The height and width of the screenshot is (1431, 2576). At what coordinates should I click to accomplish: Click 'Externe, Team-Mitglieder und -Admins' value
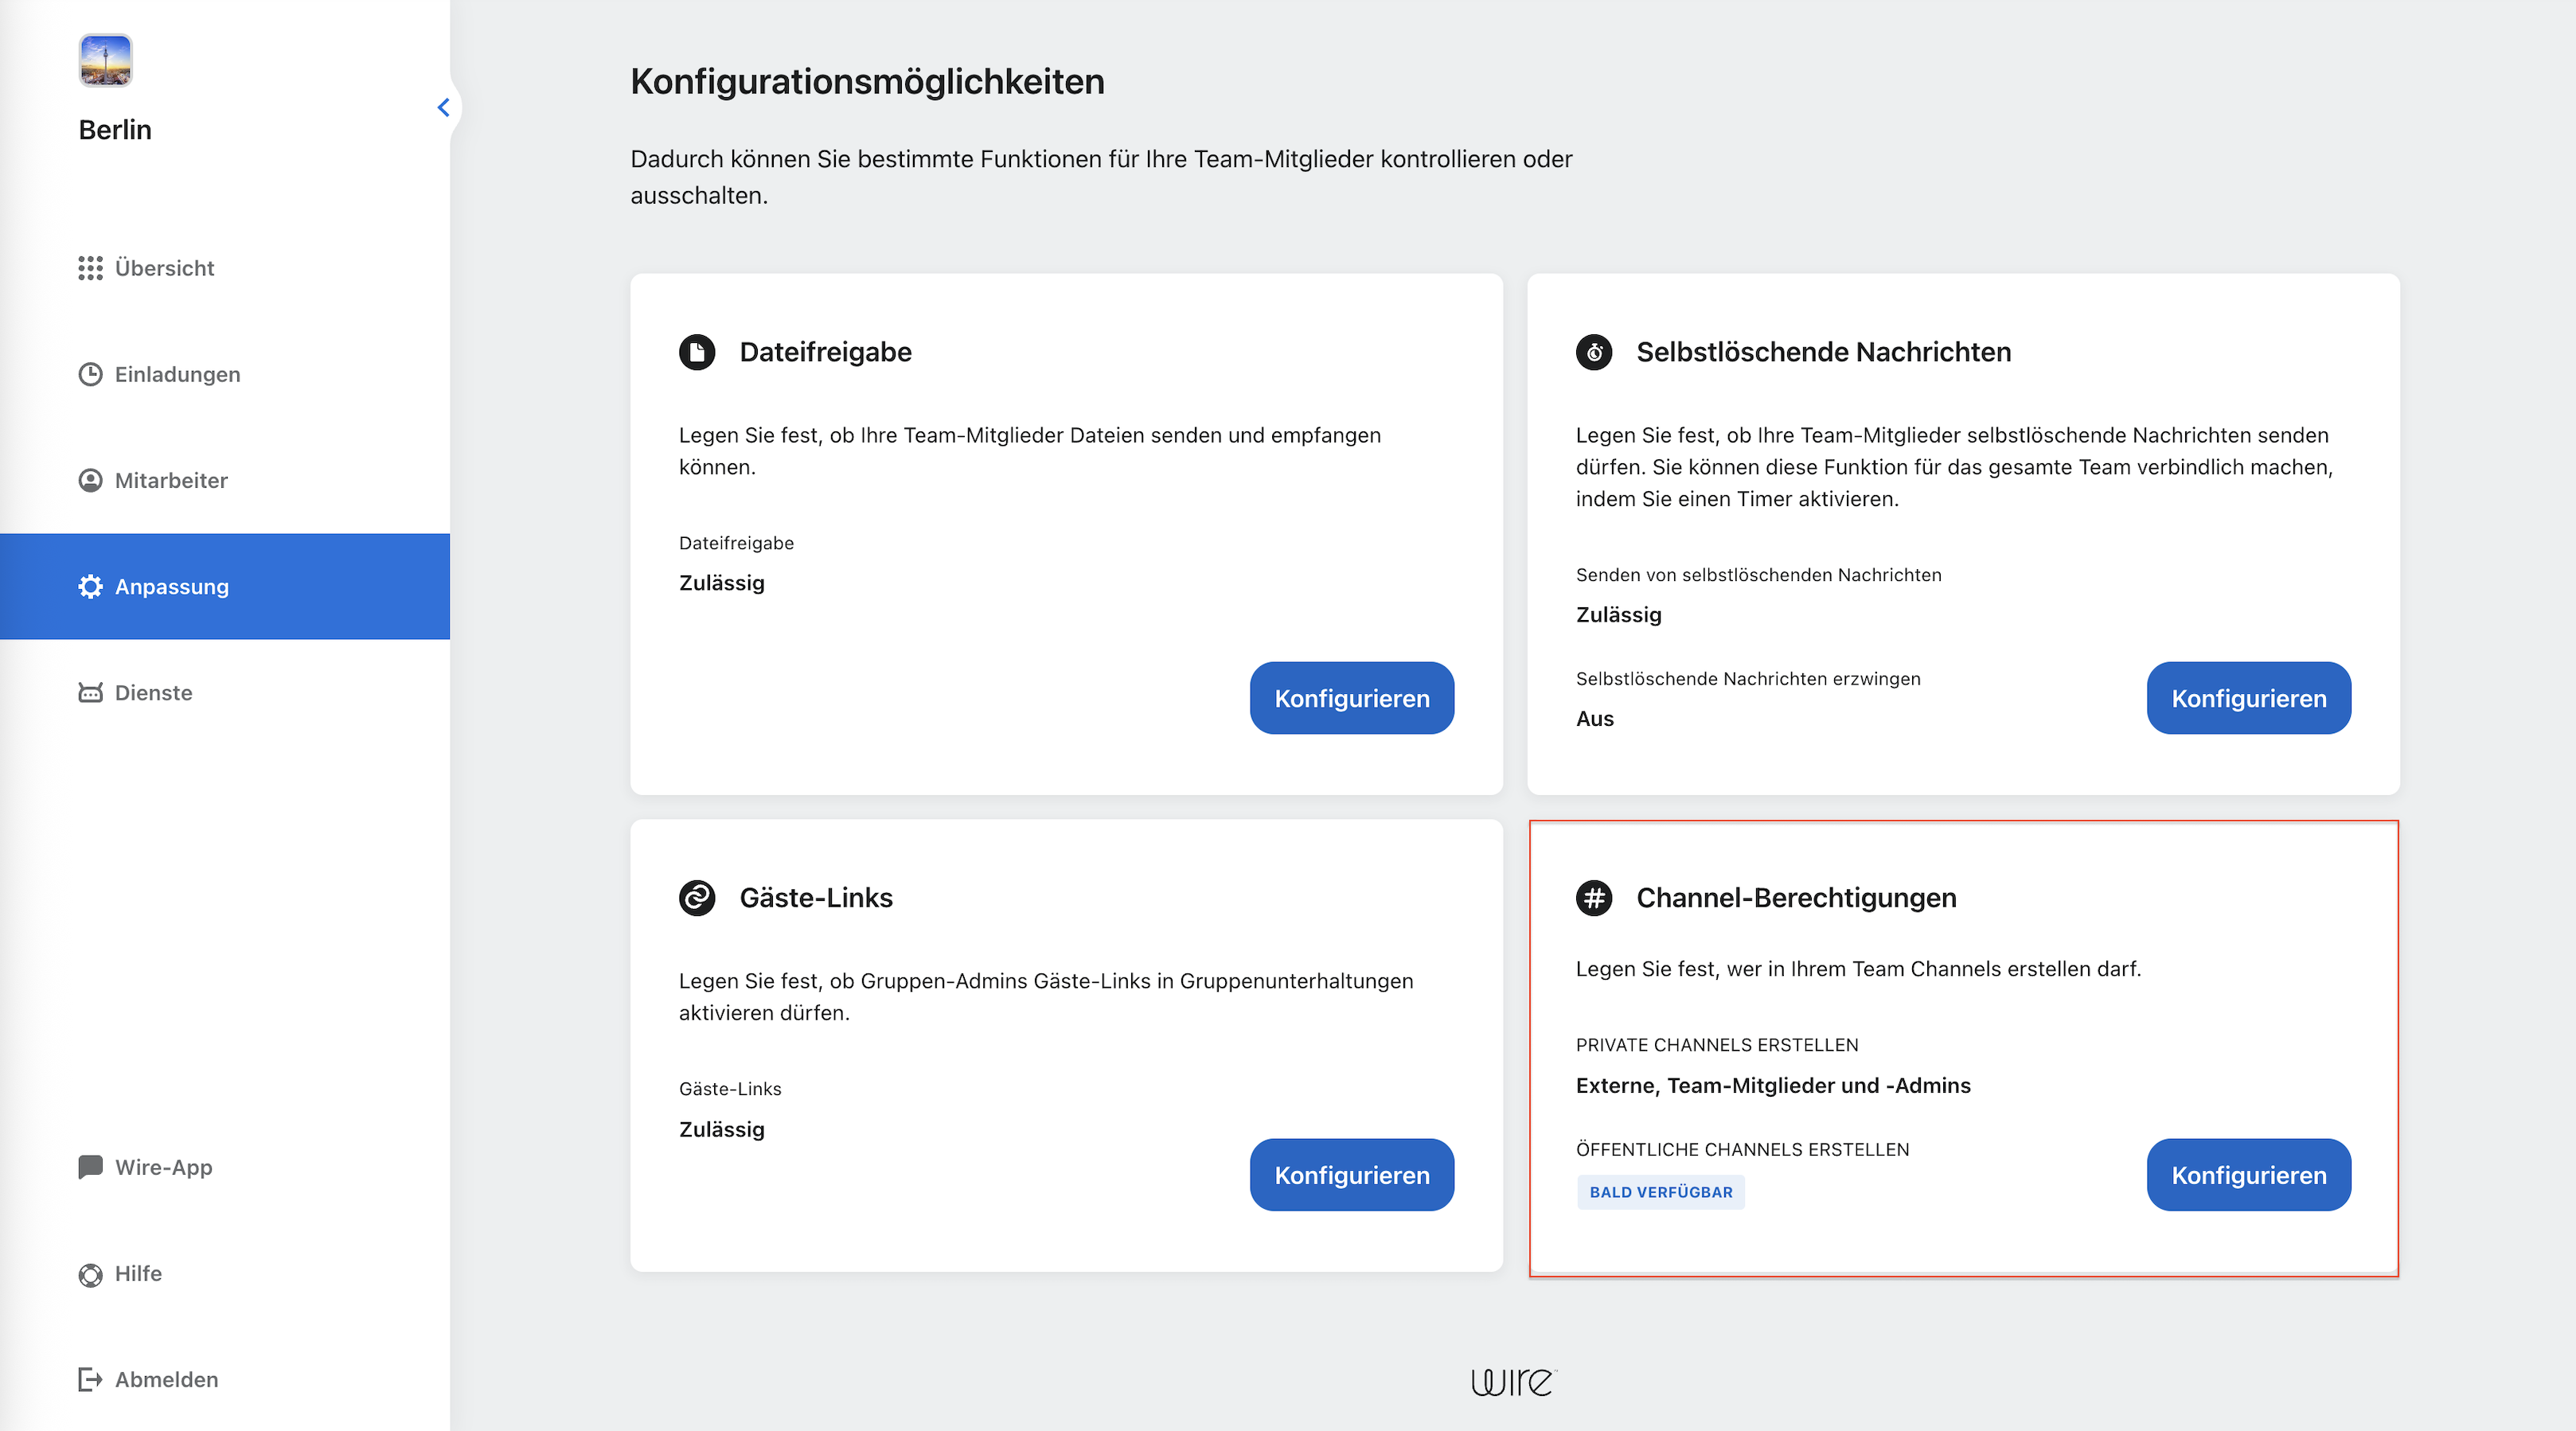coord(1773,1086)
